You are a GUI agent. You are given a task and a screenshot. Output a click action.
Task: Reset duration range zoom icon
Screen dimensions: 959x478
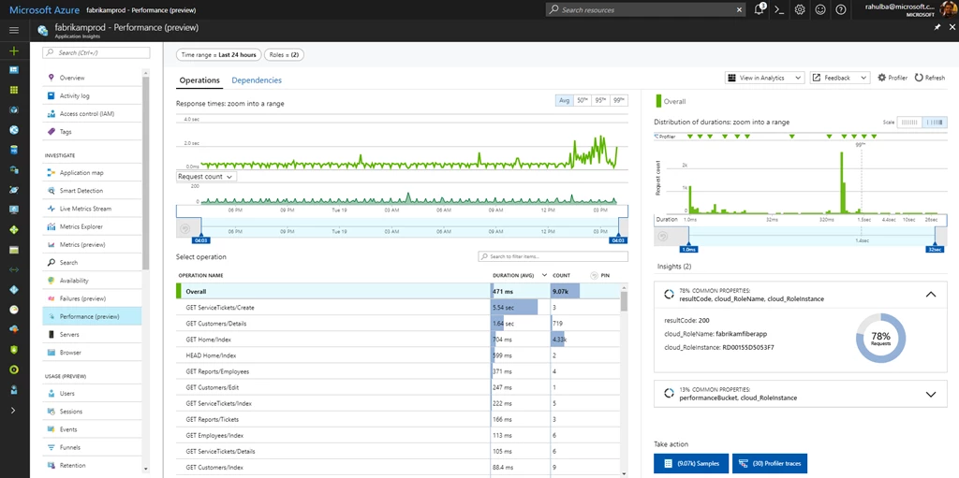(662, 237)
